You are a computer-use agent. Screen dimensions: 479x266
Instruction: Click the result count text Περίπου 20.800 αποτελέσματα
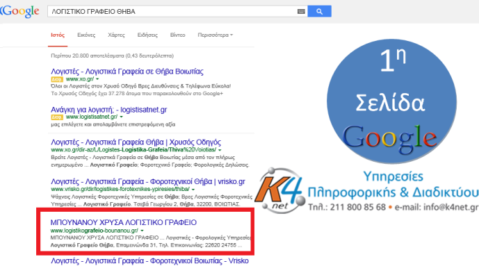click(x=112, y=56)
